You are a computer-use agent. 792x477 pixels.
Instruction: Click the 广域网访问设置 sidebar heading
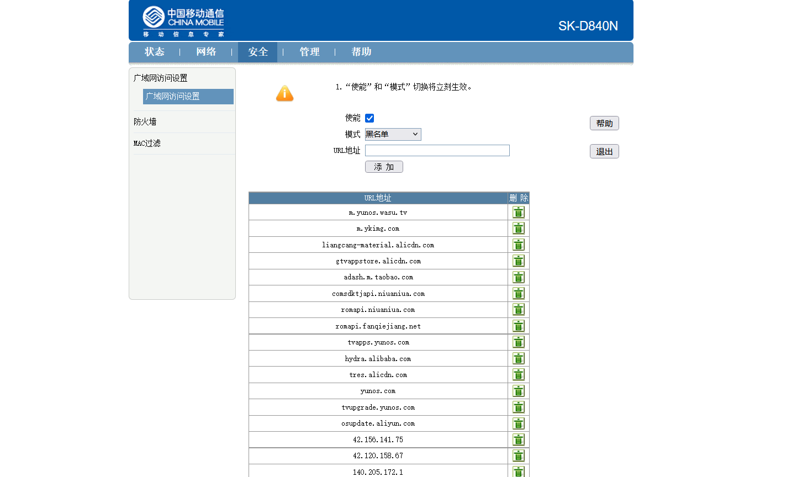click(160, 78)
